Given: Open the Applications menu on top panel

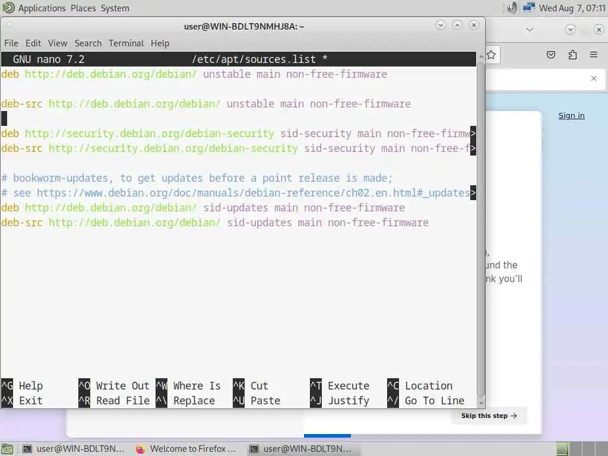Looking at the screenshot, I should tap(42, 8).
